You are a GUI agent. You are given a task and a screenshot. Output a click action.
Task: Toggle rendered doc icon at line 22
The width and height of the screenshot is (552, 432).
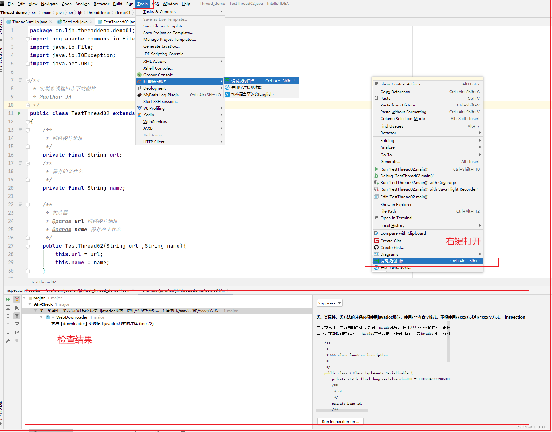(20, 204)
